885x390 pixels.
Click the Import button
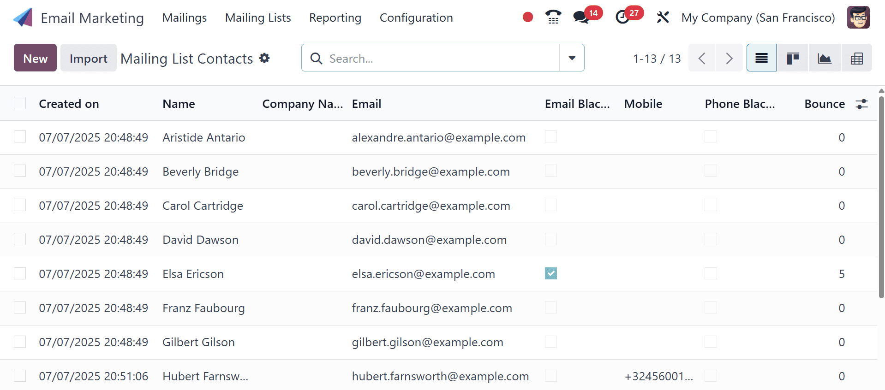tap(88, 58)
